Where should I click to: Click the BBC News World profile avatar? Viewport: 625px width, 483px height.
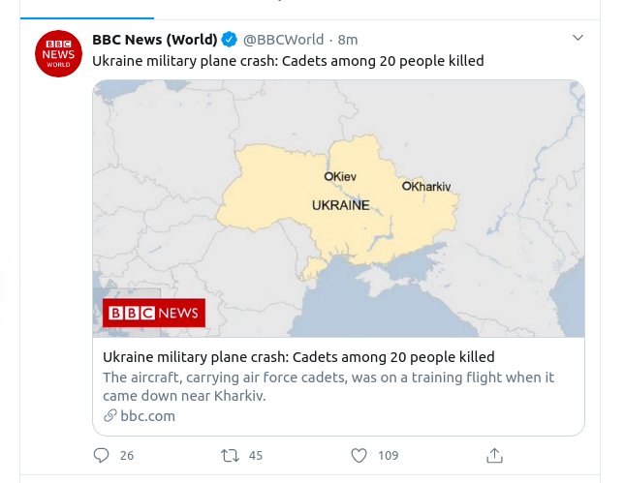[60, 54]
